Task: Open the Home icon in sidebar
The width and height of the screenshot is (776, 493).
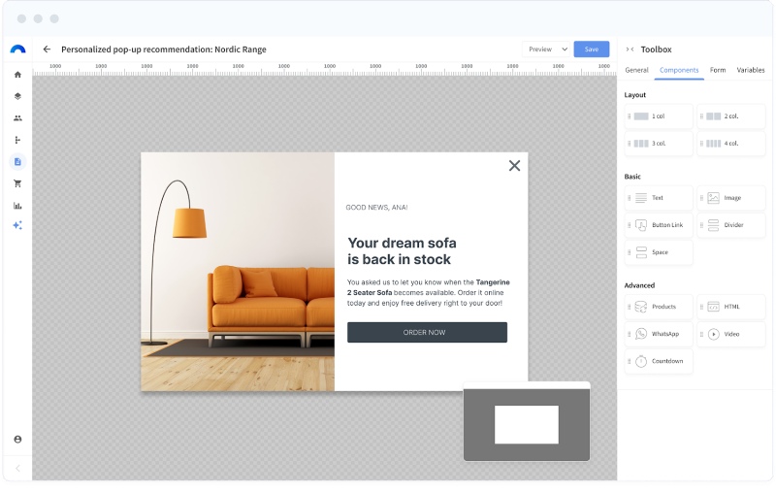Action: tap(17, 75)
